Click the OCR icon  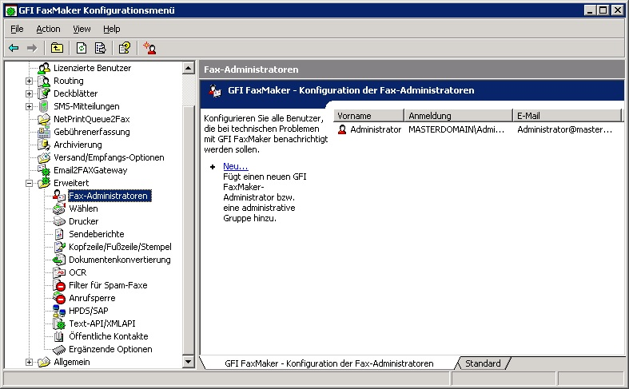pyautogui.click(x=59, y=272)
